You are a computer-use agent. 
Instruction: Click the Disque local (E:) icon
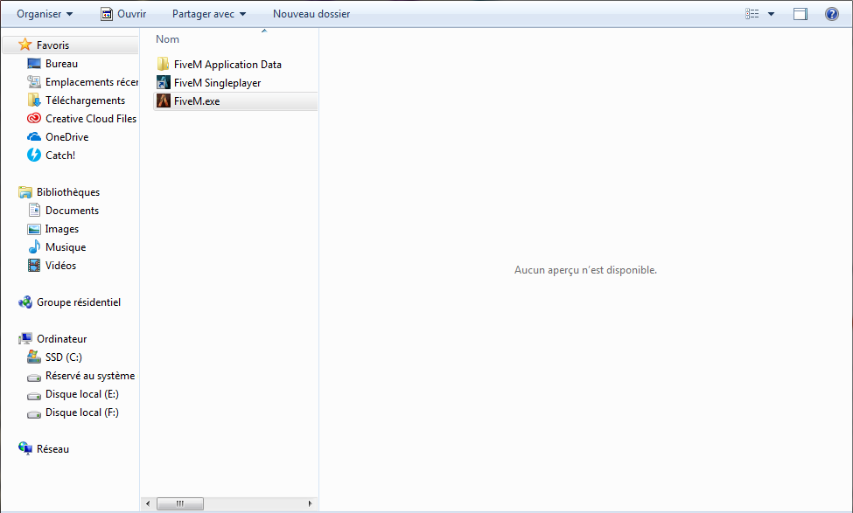34,395
